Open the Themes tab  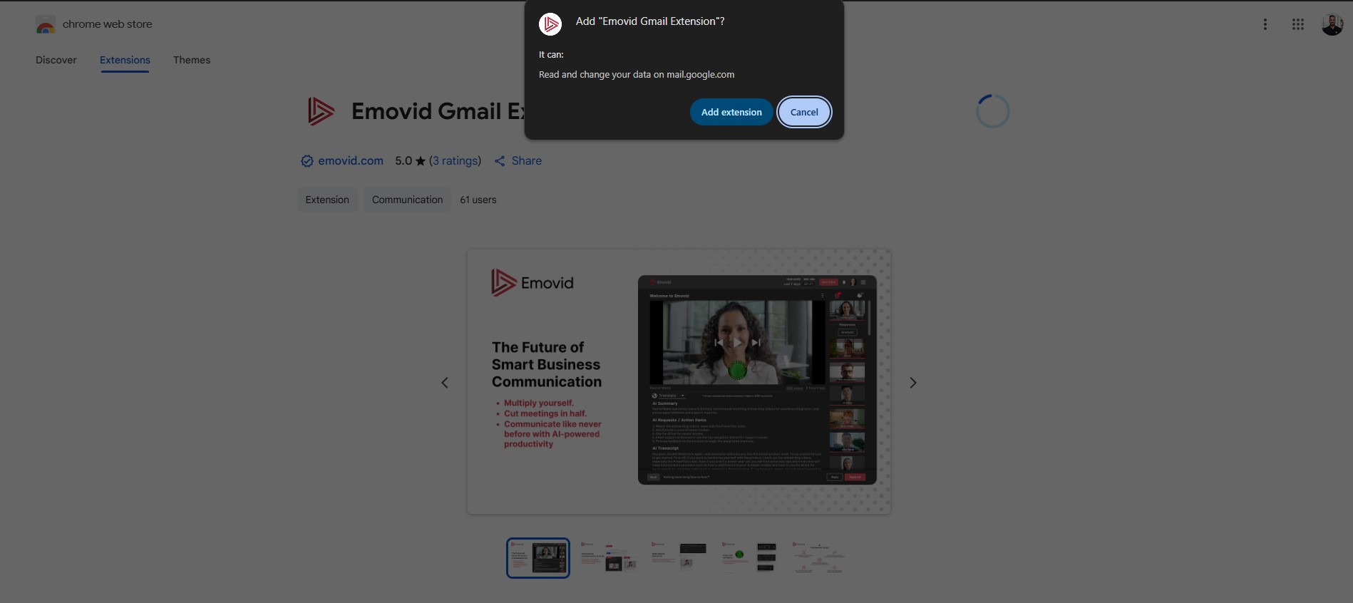click(192, 60)
